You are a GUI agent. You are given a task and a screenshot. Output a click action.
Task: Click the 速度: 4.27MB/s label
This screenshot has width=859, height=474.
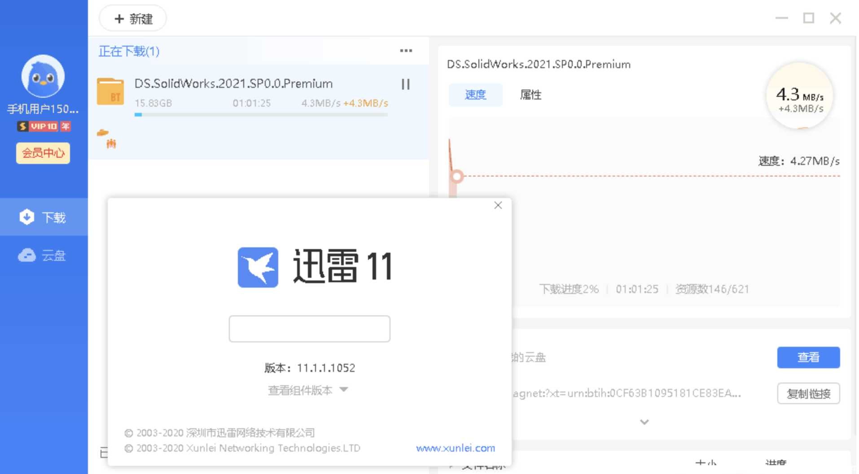tap(799, 161)
